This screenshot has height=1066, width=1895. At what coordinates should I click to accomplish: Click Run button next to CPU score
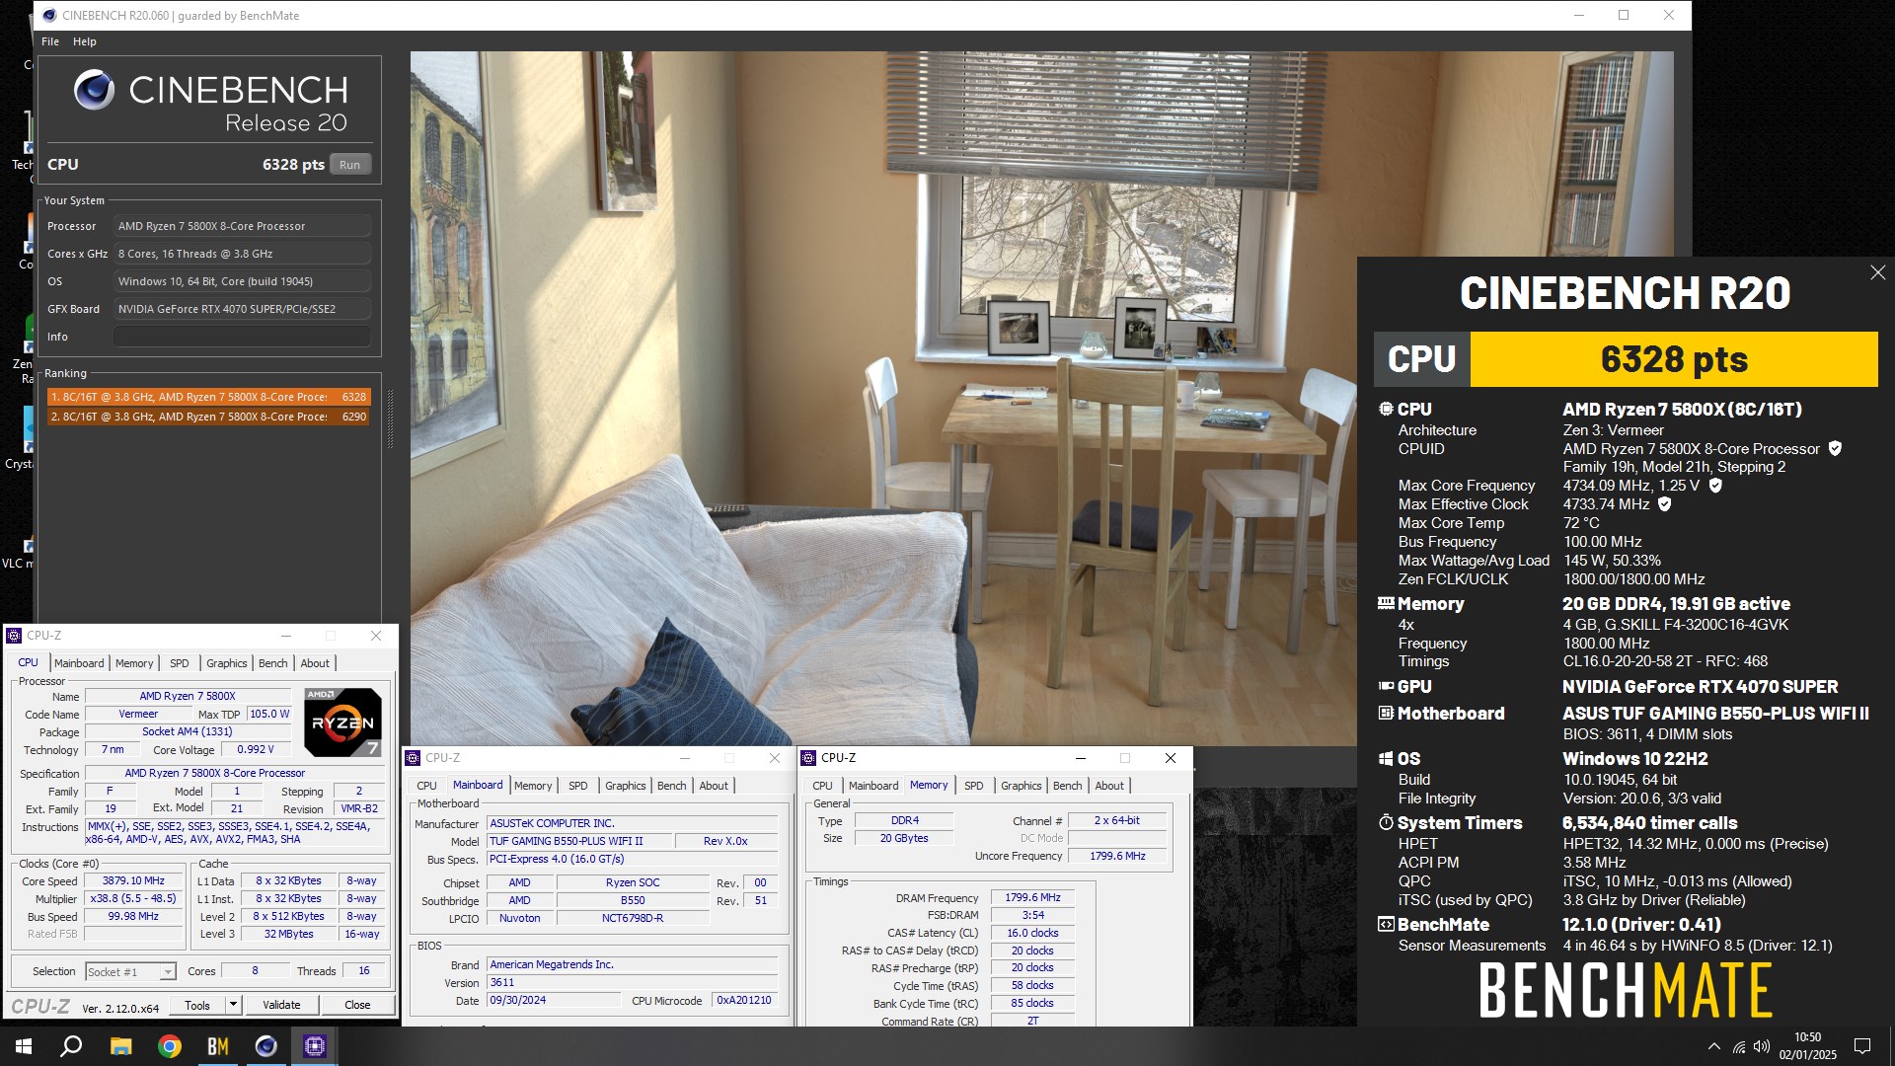click(x=350, y=165)
